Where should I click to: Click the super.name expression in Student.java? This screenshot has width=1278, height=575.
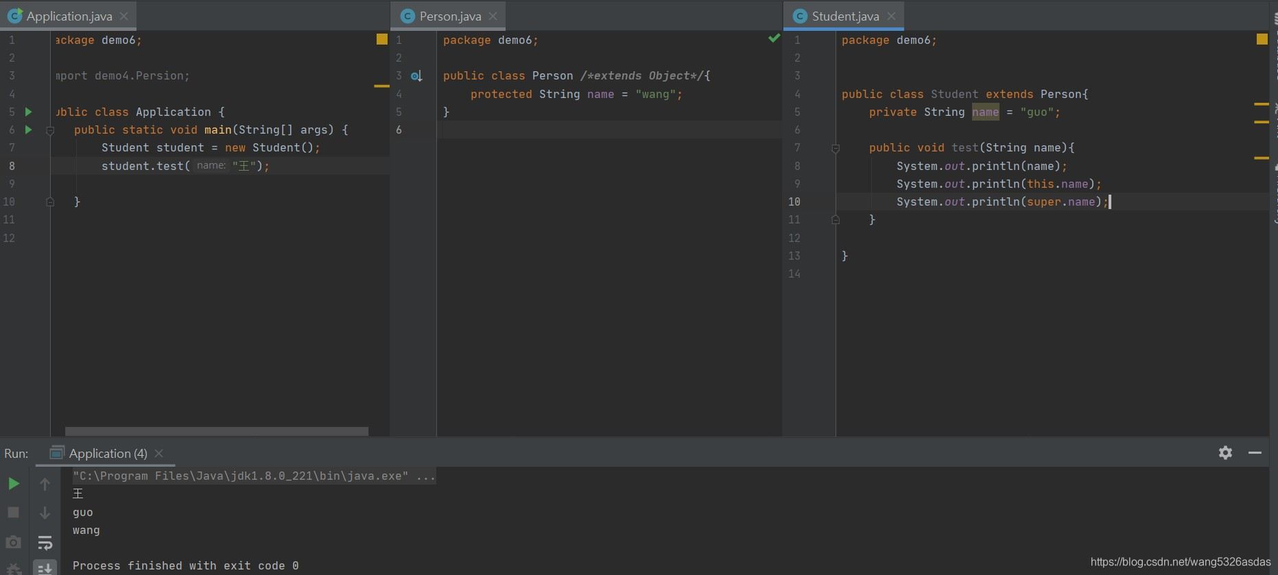coord(1061,201)
